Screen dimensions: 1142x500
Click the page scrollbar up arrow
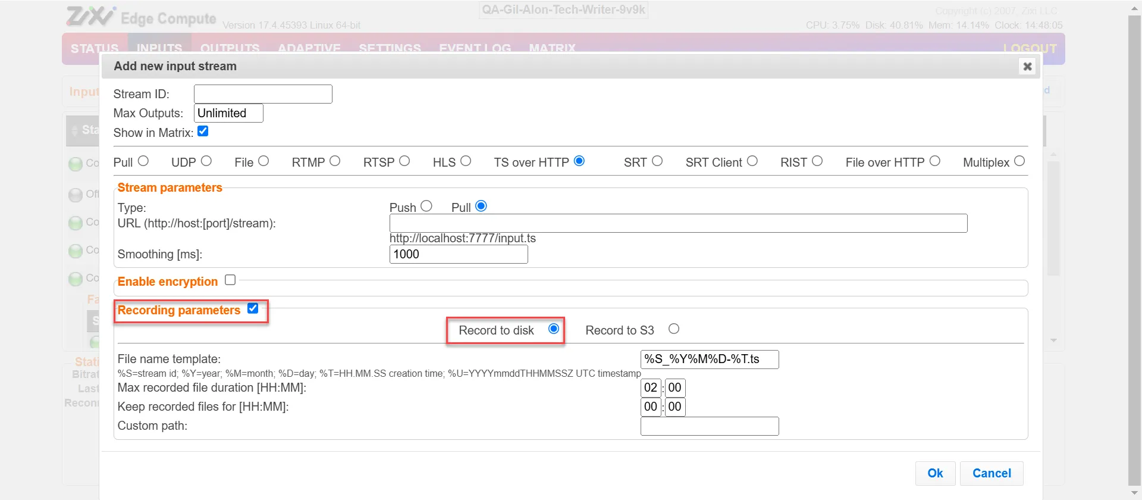1135,8
